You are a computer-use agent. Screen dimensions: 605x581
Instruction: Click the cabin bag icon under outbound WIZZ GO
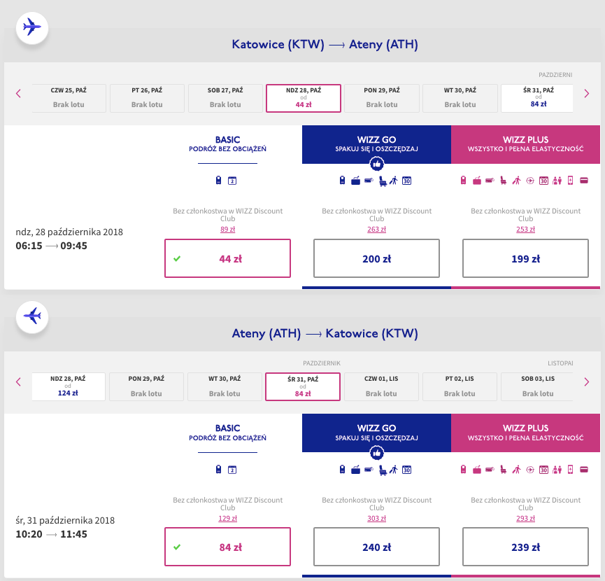342,181
